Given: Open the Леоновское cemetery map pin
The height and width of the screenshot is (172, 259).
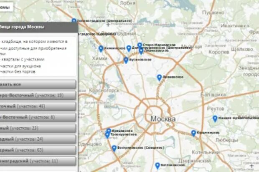Looking at the screenshot, I should point(159,78).
